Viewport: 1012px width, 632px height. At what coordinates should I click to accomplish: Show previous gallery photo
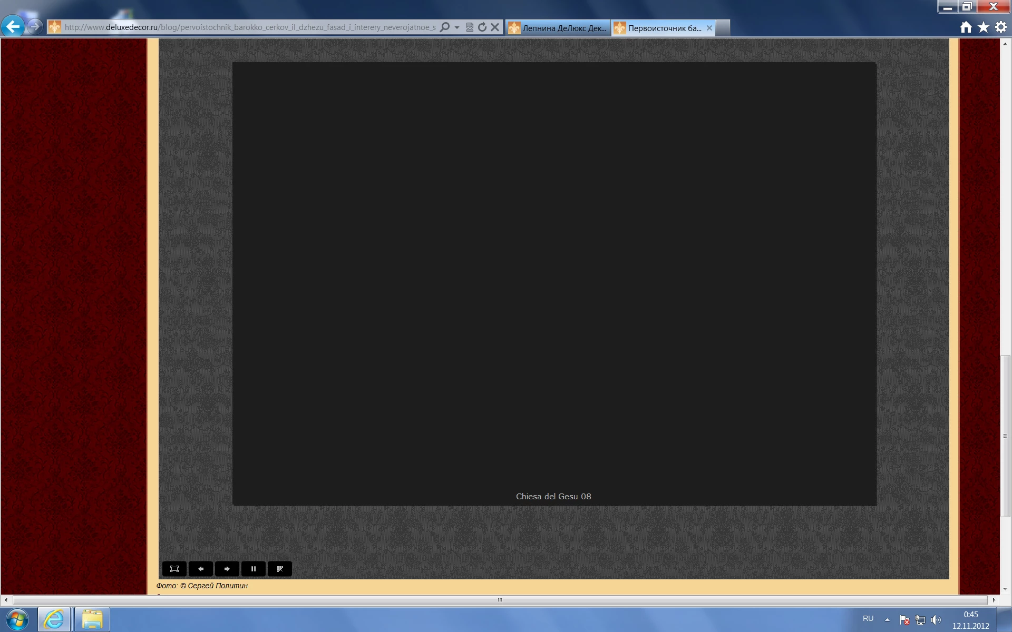(x=201, y=569)
